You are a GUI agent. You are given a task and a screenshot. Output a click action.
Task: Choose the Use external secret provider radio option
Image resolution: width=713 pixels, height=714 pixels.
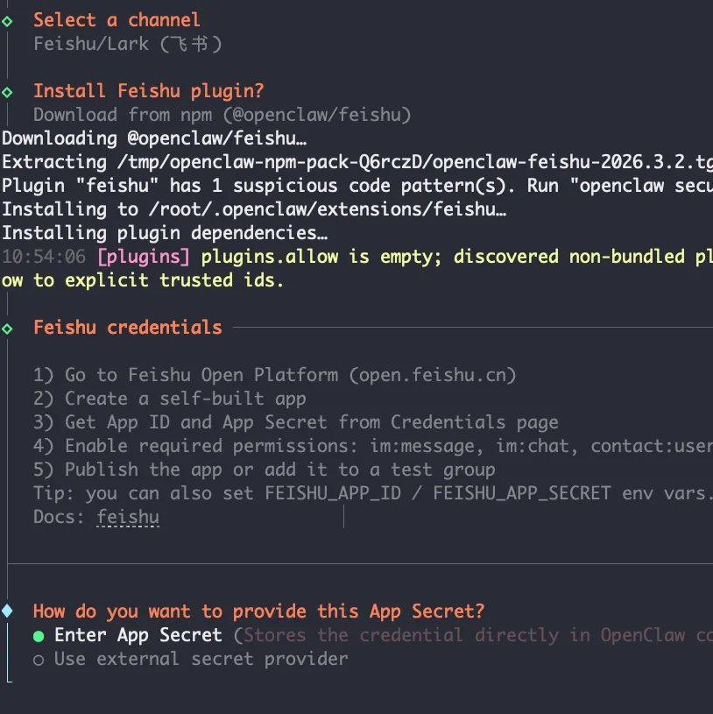click(39, 659)
